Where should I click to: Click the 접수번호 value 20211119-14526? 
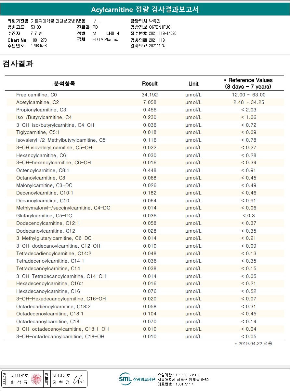click(163, 34)
